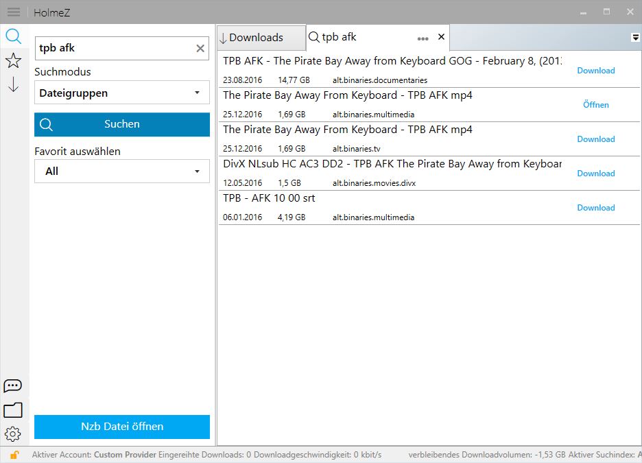Click the 14,77 GB size text
Screen dimensions: 642x463
pyautogui.click(x=294, y=80)
